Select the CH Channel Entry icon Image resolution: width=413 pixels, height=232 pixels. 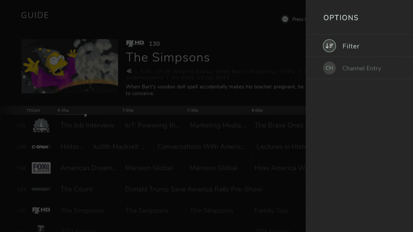tap(329, 68)
